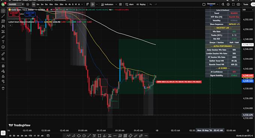Collapse the indicator legend arrow
Image resolution: width=255 pixels, height=138 pixels.
coord(10,25)
